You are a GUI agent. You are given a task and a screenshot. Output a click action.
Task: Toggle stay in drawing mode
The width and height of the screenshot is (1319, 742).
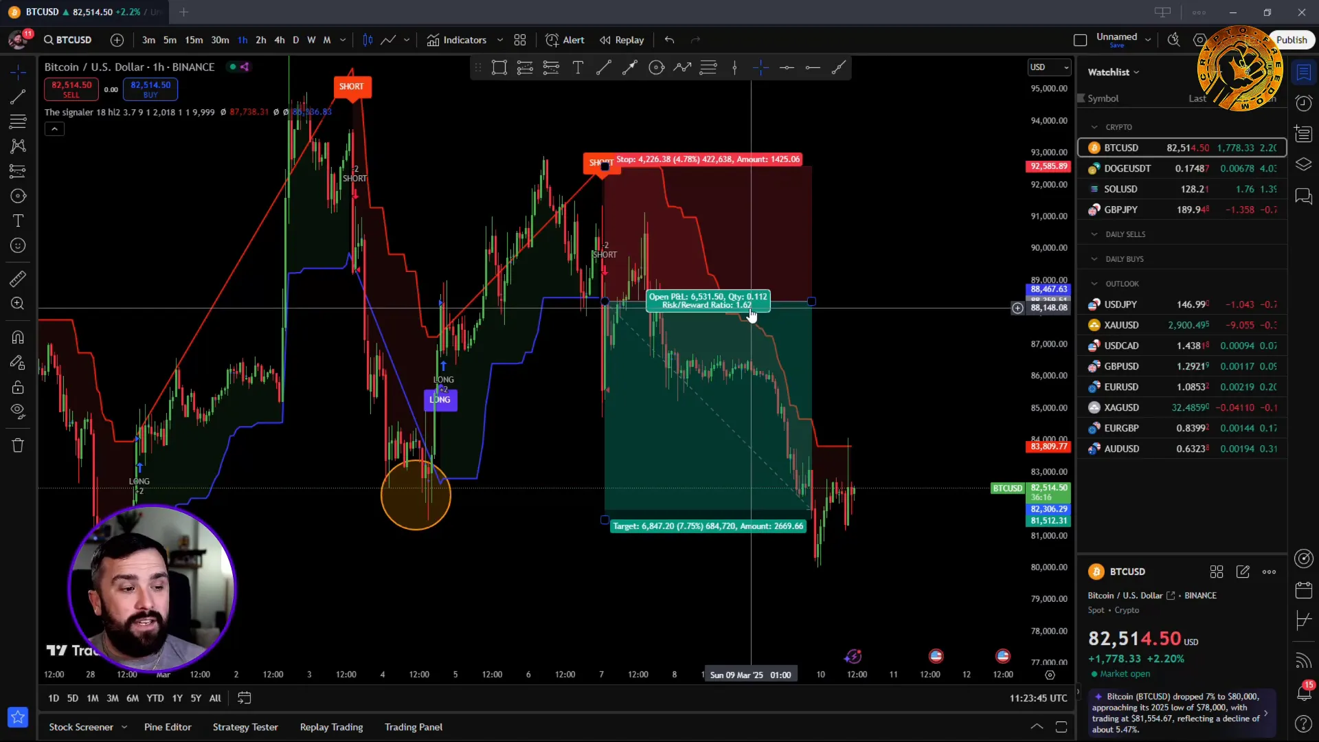(x=18, y=362)
